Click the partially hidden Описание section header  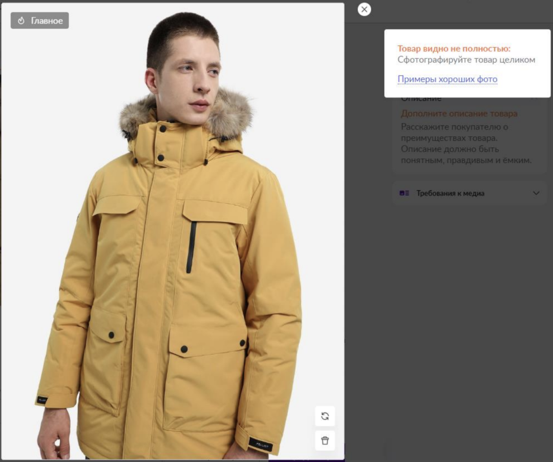point(421,98)
